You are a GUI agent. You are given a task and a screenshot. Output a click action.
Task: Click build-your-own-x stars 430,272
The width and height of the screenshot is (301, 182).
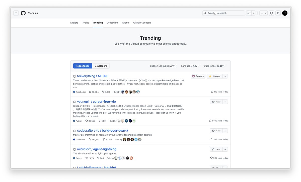coord(94,140)
